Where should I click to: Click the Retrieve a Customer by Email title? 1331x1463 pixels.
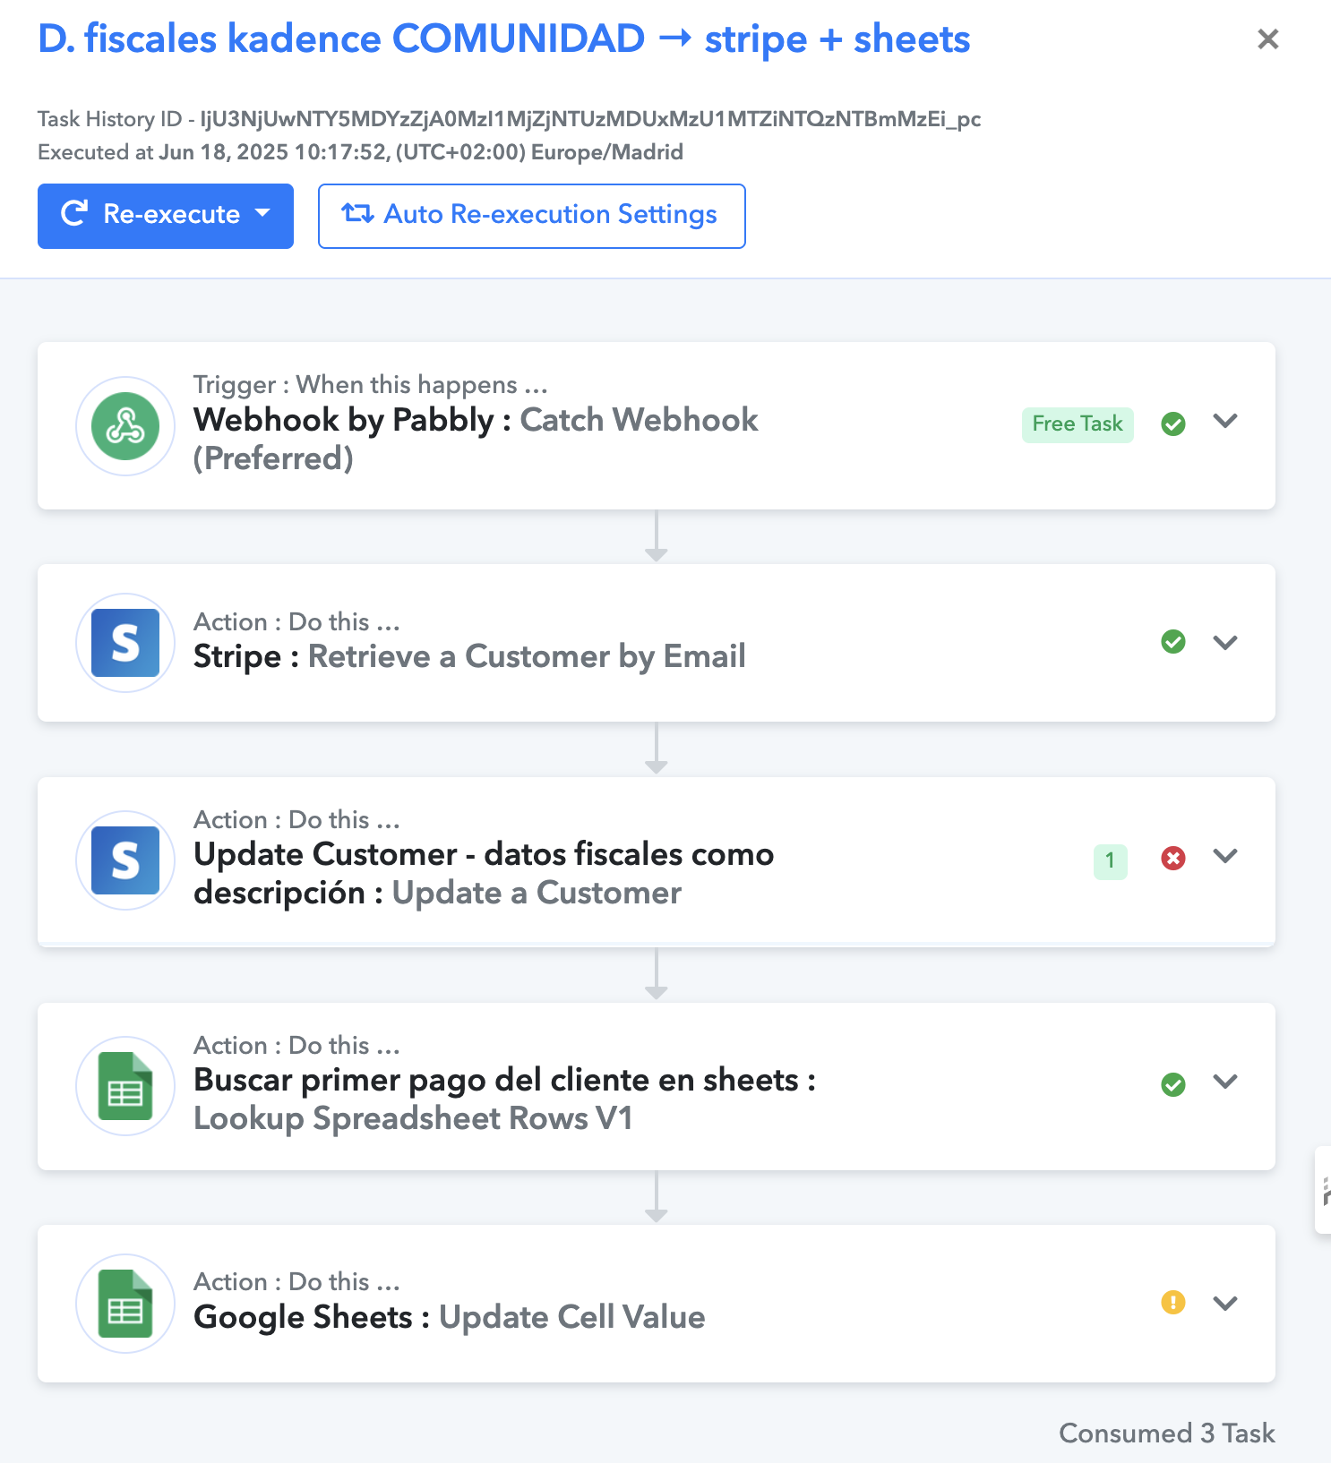[x=527, y=656]
